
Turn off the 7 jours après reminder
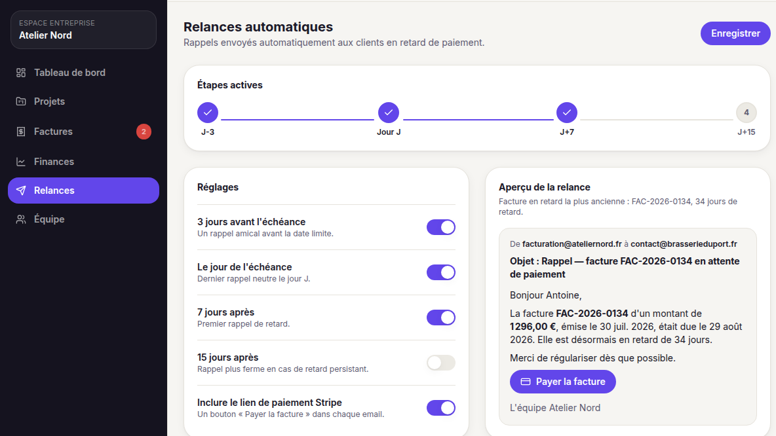[441, 318]
